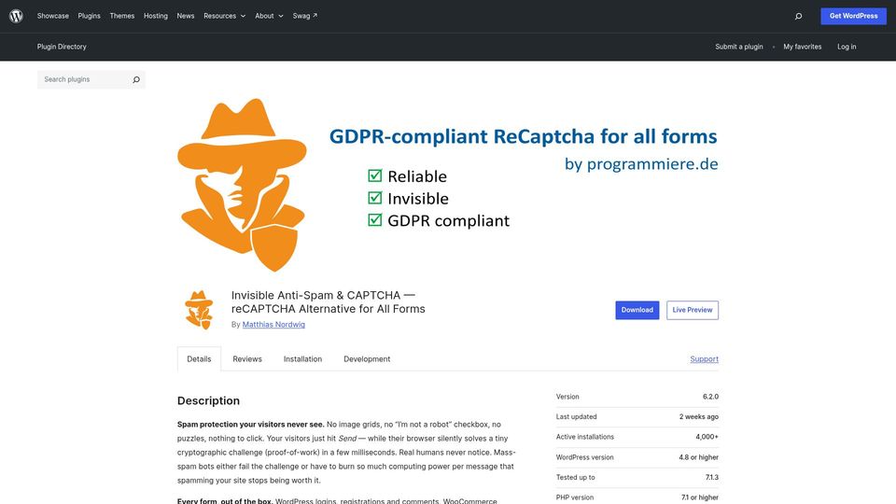Click the Description heading
The height and width of the screenshot is (504, 896).
click(x=208, y=400)
